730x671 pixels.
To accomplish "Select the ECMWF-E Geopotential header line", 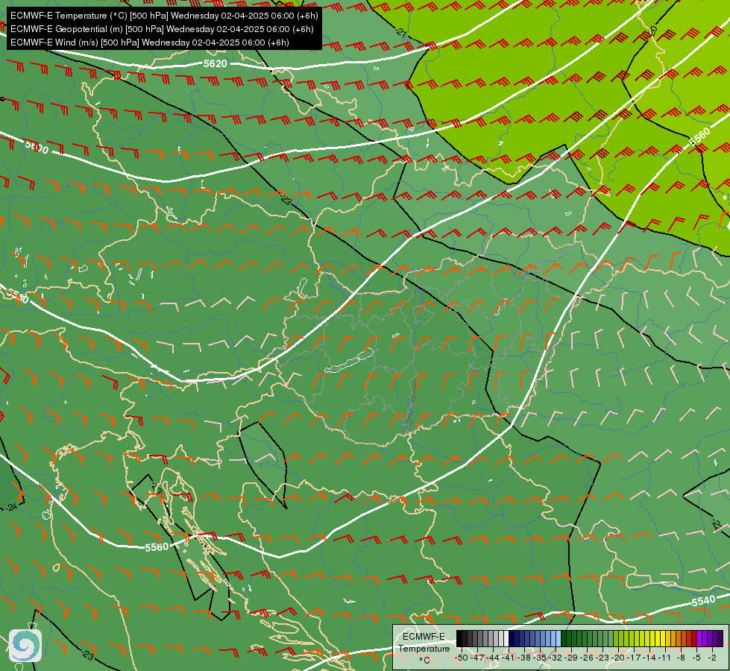I will pos(162,29).
